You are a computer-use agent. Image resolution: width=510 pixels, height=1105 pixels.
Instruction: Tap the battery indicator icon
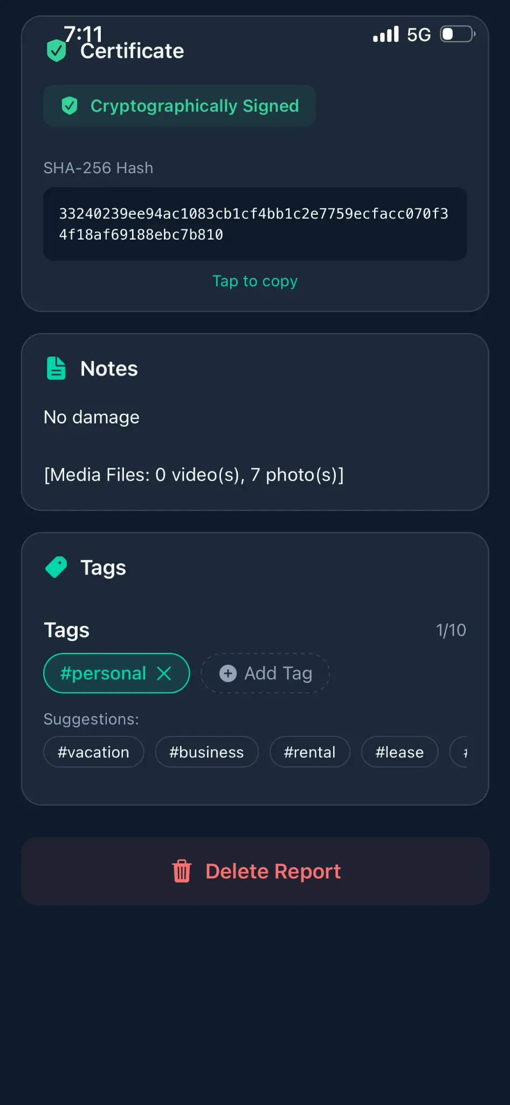457,35
